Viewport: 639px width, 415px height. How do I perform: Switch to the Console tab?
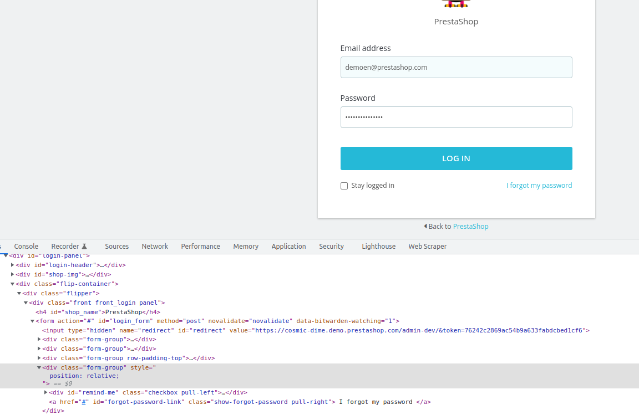pyautogui.click(x=26, y=246)
